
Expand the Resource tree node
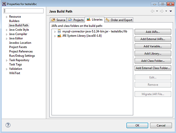[7, 17]
